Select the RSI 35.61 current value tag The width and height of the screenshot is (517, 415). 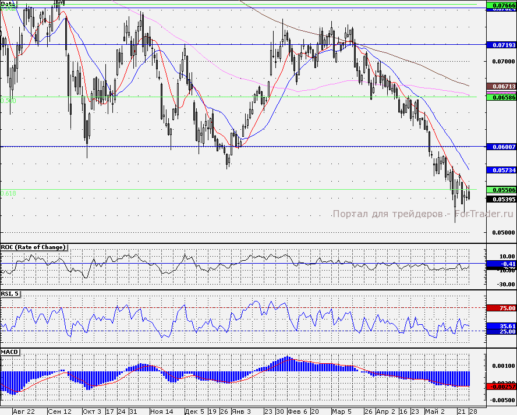click(501, 326)
